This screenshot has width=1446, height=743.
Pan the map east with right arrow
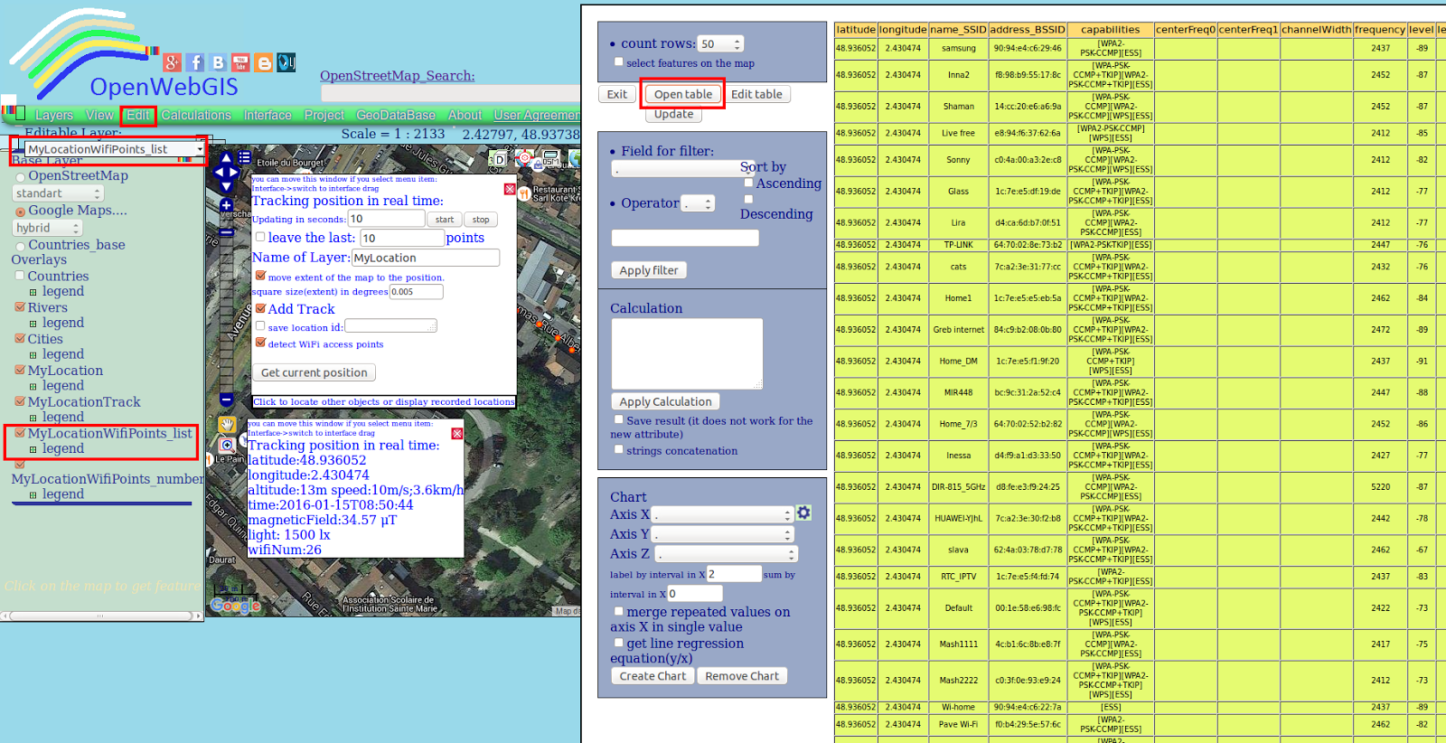click(x=236, y=173)
